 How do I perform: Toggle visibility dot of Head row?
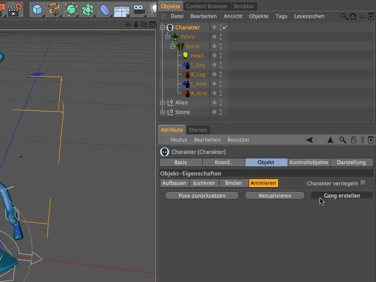[x=214, y=55]
